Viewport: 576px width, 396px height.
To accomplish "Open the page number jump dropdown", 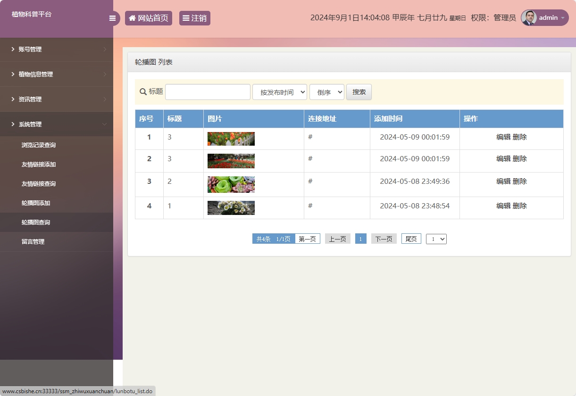I will click(436, 239).
